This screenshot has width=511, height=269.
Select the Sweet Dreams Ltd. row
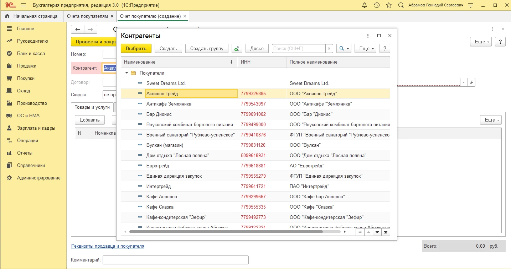click(x=255, y=83)
